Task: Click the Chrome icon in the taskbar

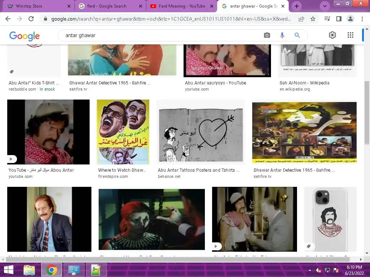Action: coord(51,270)
